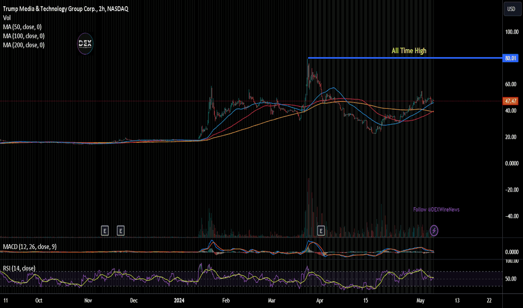The width and height of the screenshot is (523, 308).
Task: Click the Follow @DEXWireNews text
Action: [436, 209]
